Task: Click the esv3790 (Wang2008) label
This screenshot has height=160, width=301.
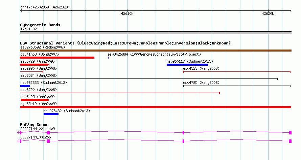Action: pos(39,90)
